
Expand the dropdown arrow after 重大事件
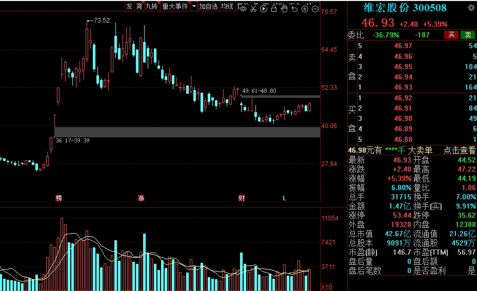pyautogui.click(x=193, y=7)
